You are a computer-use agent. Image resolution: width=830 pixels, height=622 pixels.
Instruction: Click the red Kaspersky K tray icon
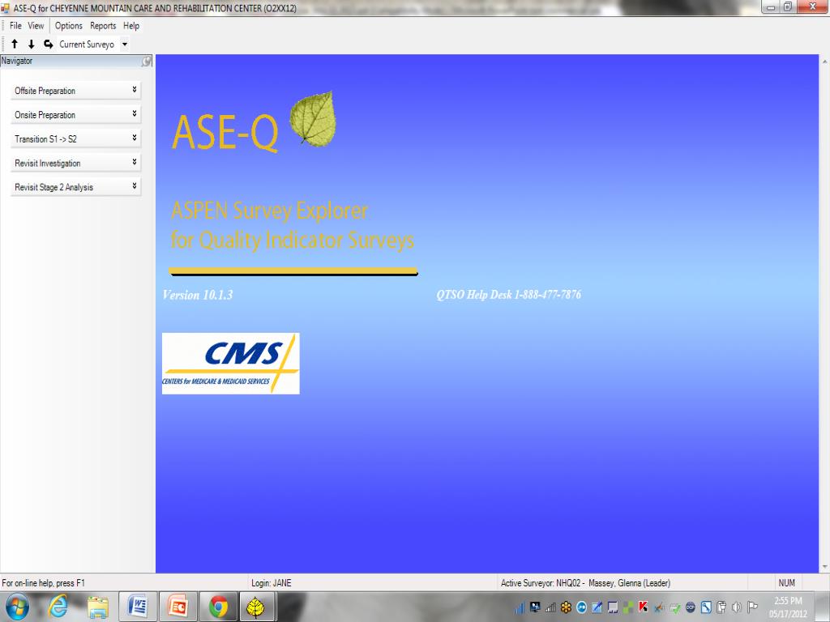click(x=643, y=607)
